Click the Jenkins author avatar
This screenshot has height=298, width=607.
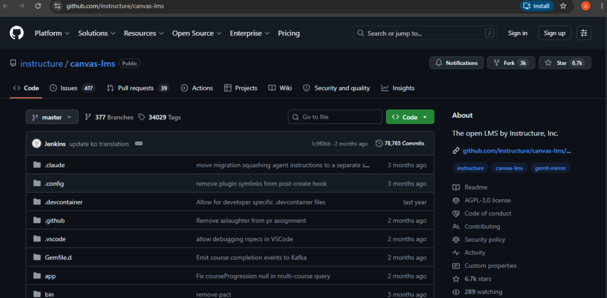pos(37,144)
